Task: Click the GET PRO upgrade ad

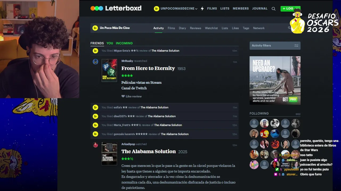Action: click(x=275, y=80)
